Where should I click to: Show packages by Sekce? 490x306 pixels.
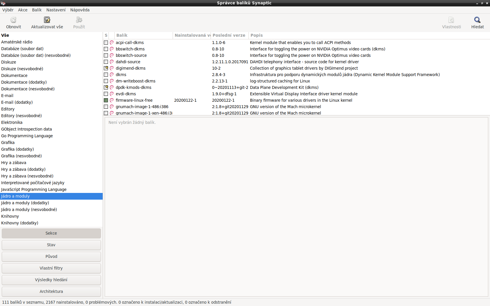pos(51,233)
